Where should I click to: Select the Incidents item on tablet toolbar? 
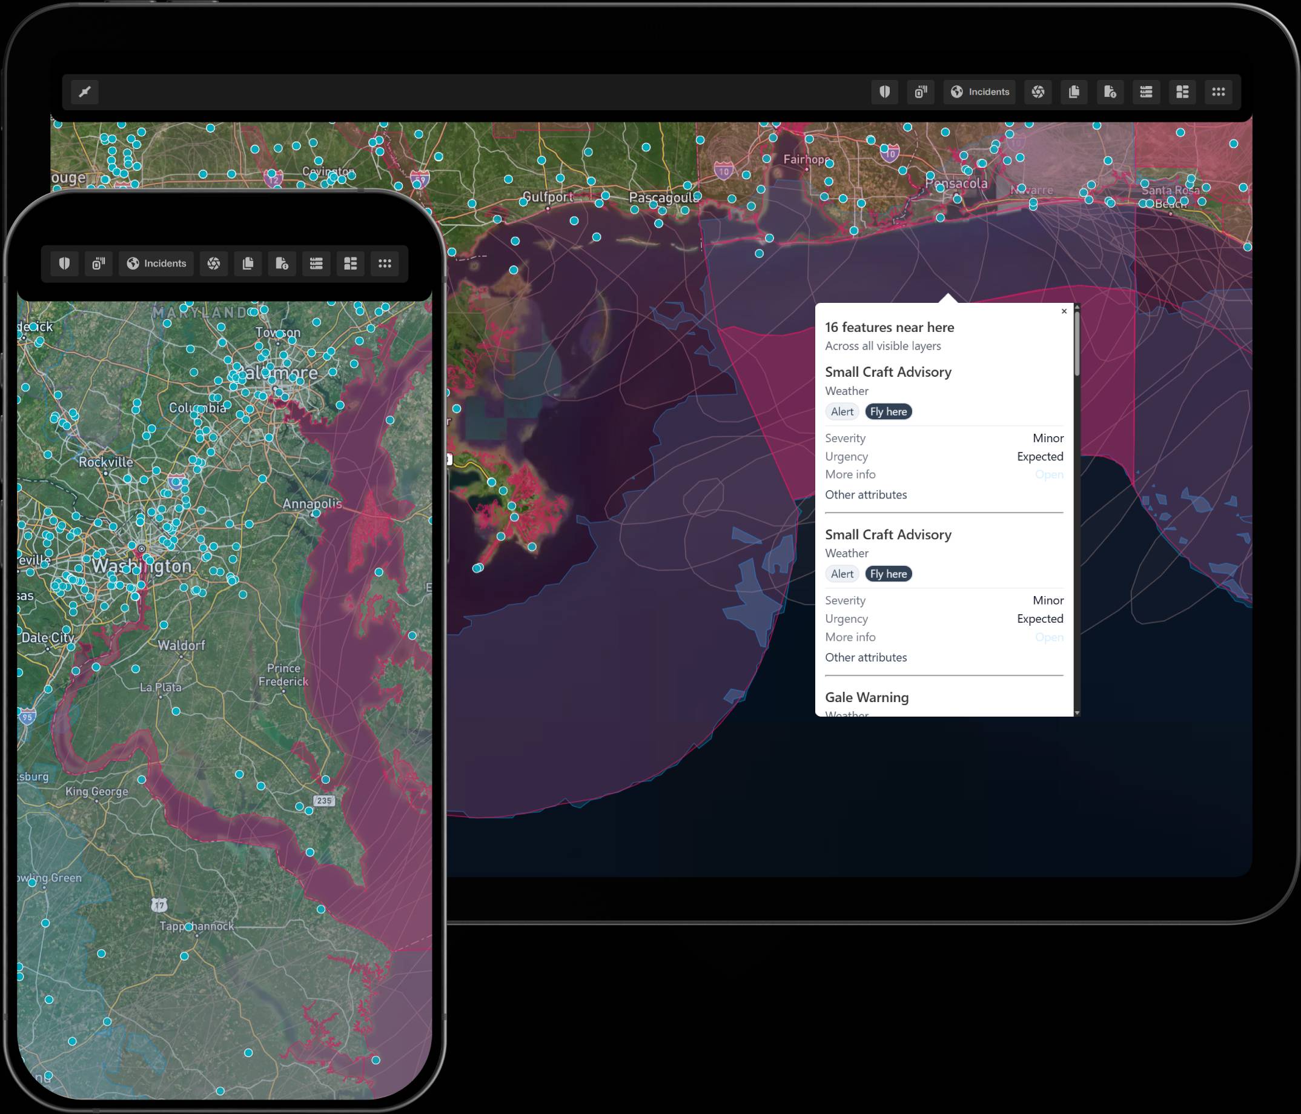(979, 91)
